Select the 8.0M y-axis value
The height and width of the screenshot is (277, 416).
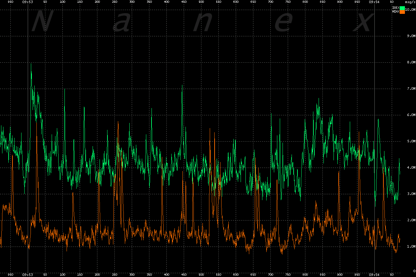tap(411, 62)
